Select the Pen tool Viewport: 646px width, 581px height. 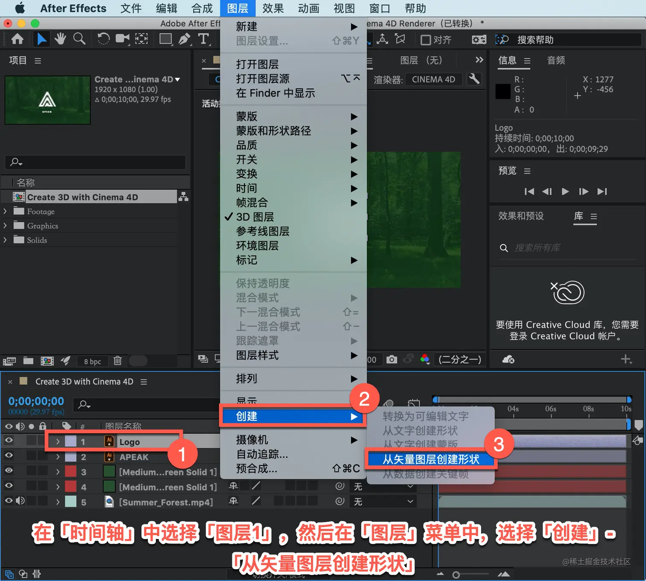tap(185, 39)
